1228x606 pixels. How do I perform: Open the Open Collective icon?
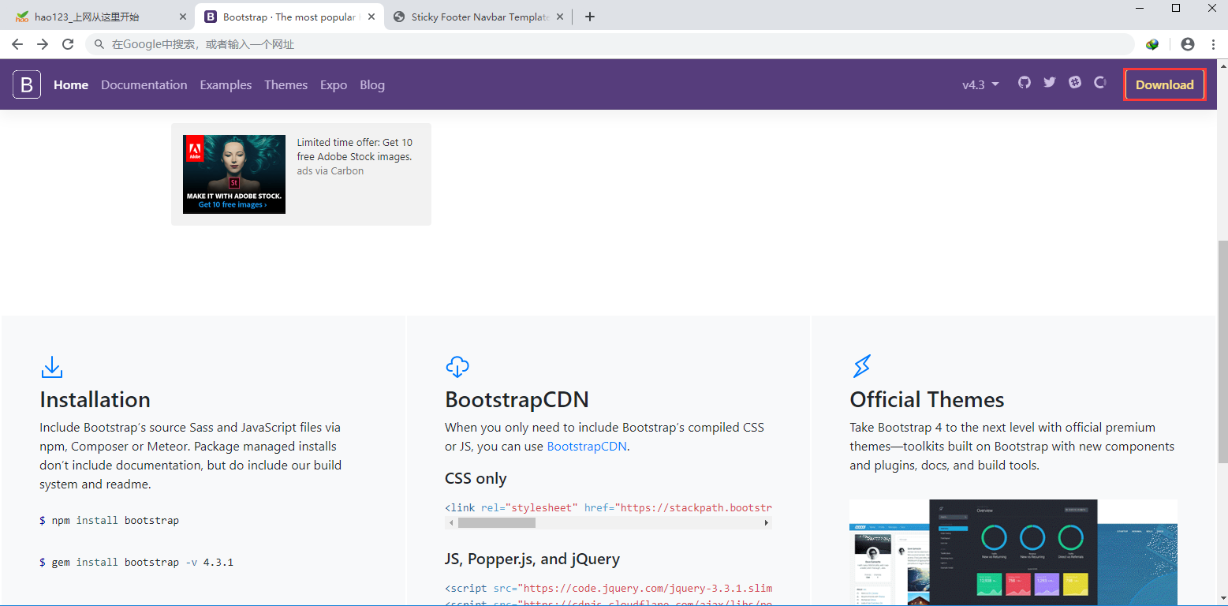1100,82
